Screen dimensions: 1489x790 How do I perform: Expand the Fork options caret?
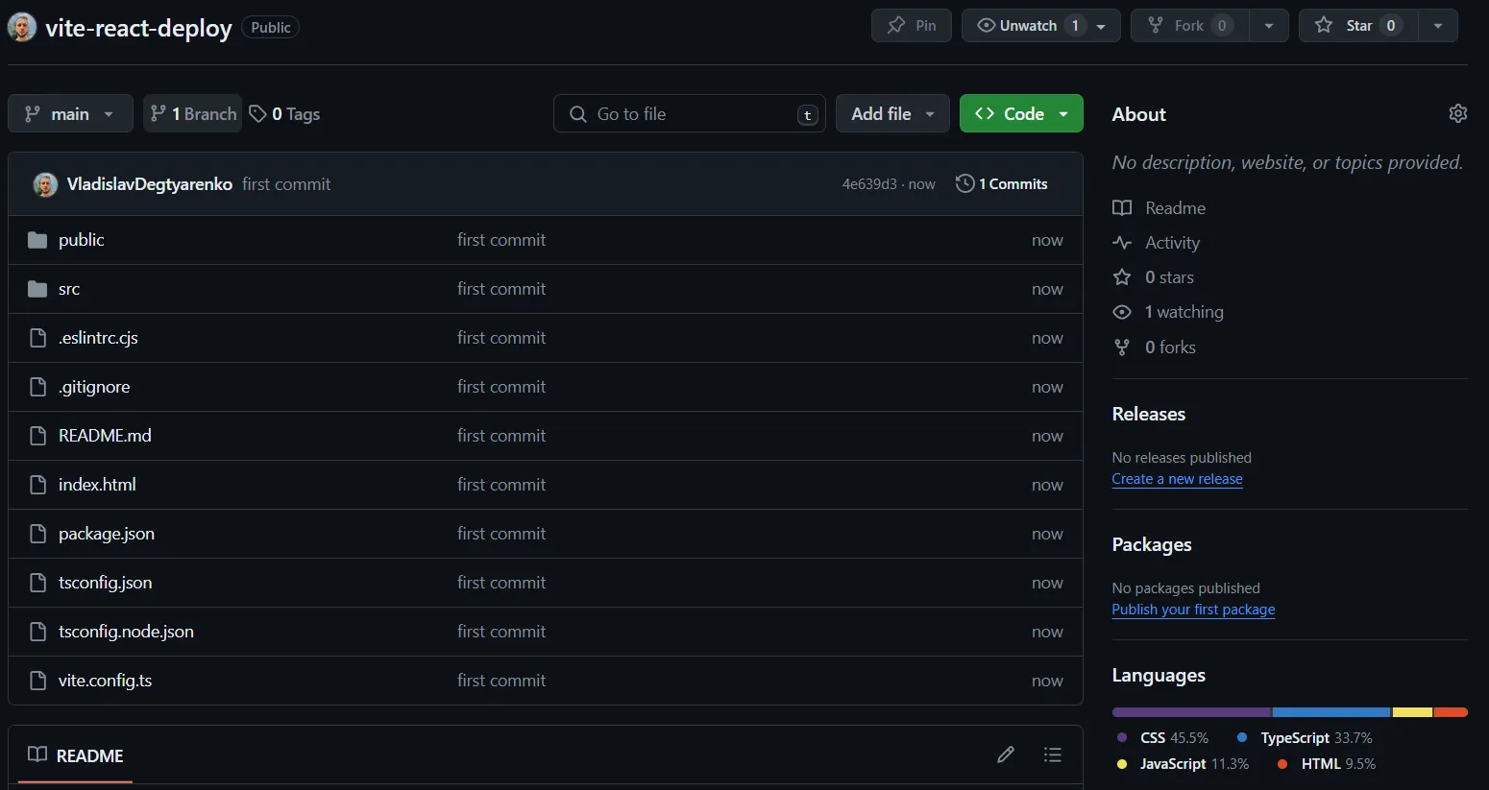pos(1269,26)
